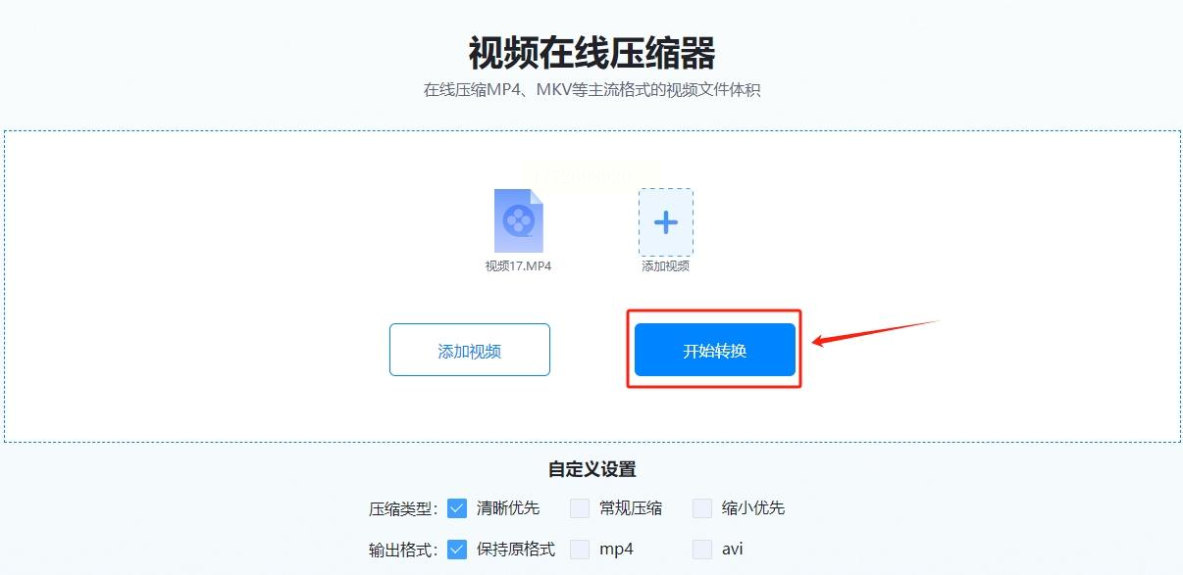Click the red arrow annotation
This screenshot has width=1183, height=575.
pos(876,332)
